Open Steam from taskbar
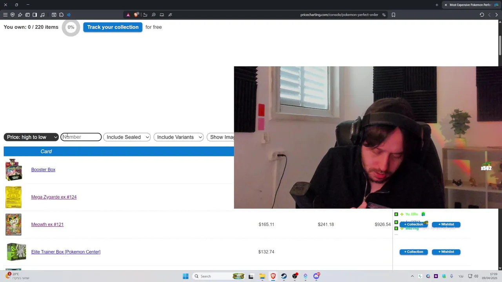The image size is (502, 282). 284,276
